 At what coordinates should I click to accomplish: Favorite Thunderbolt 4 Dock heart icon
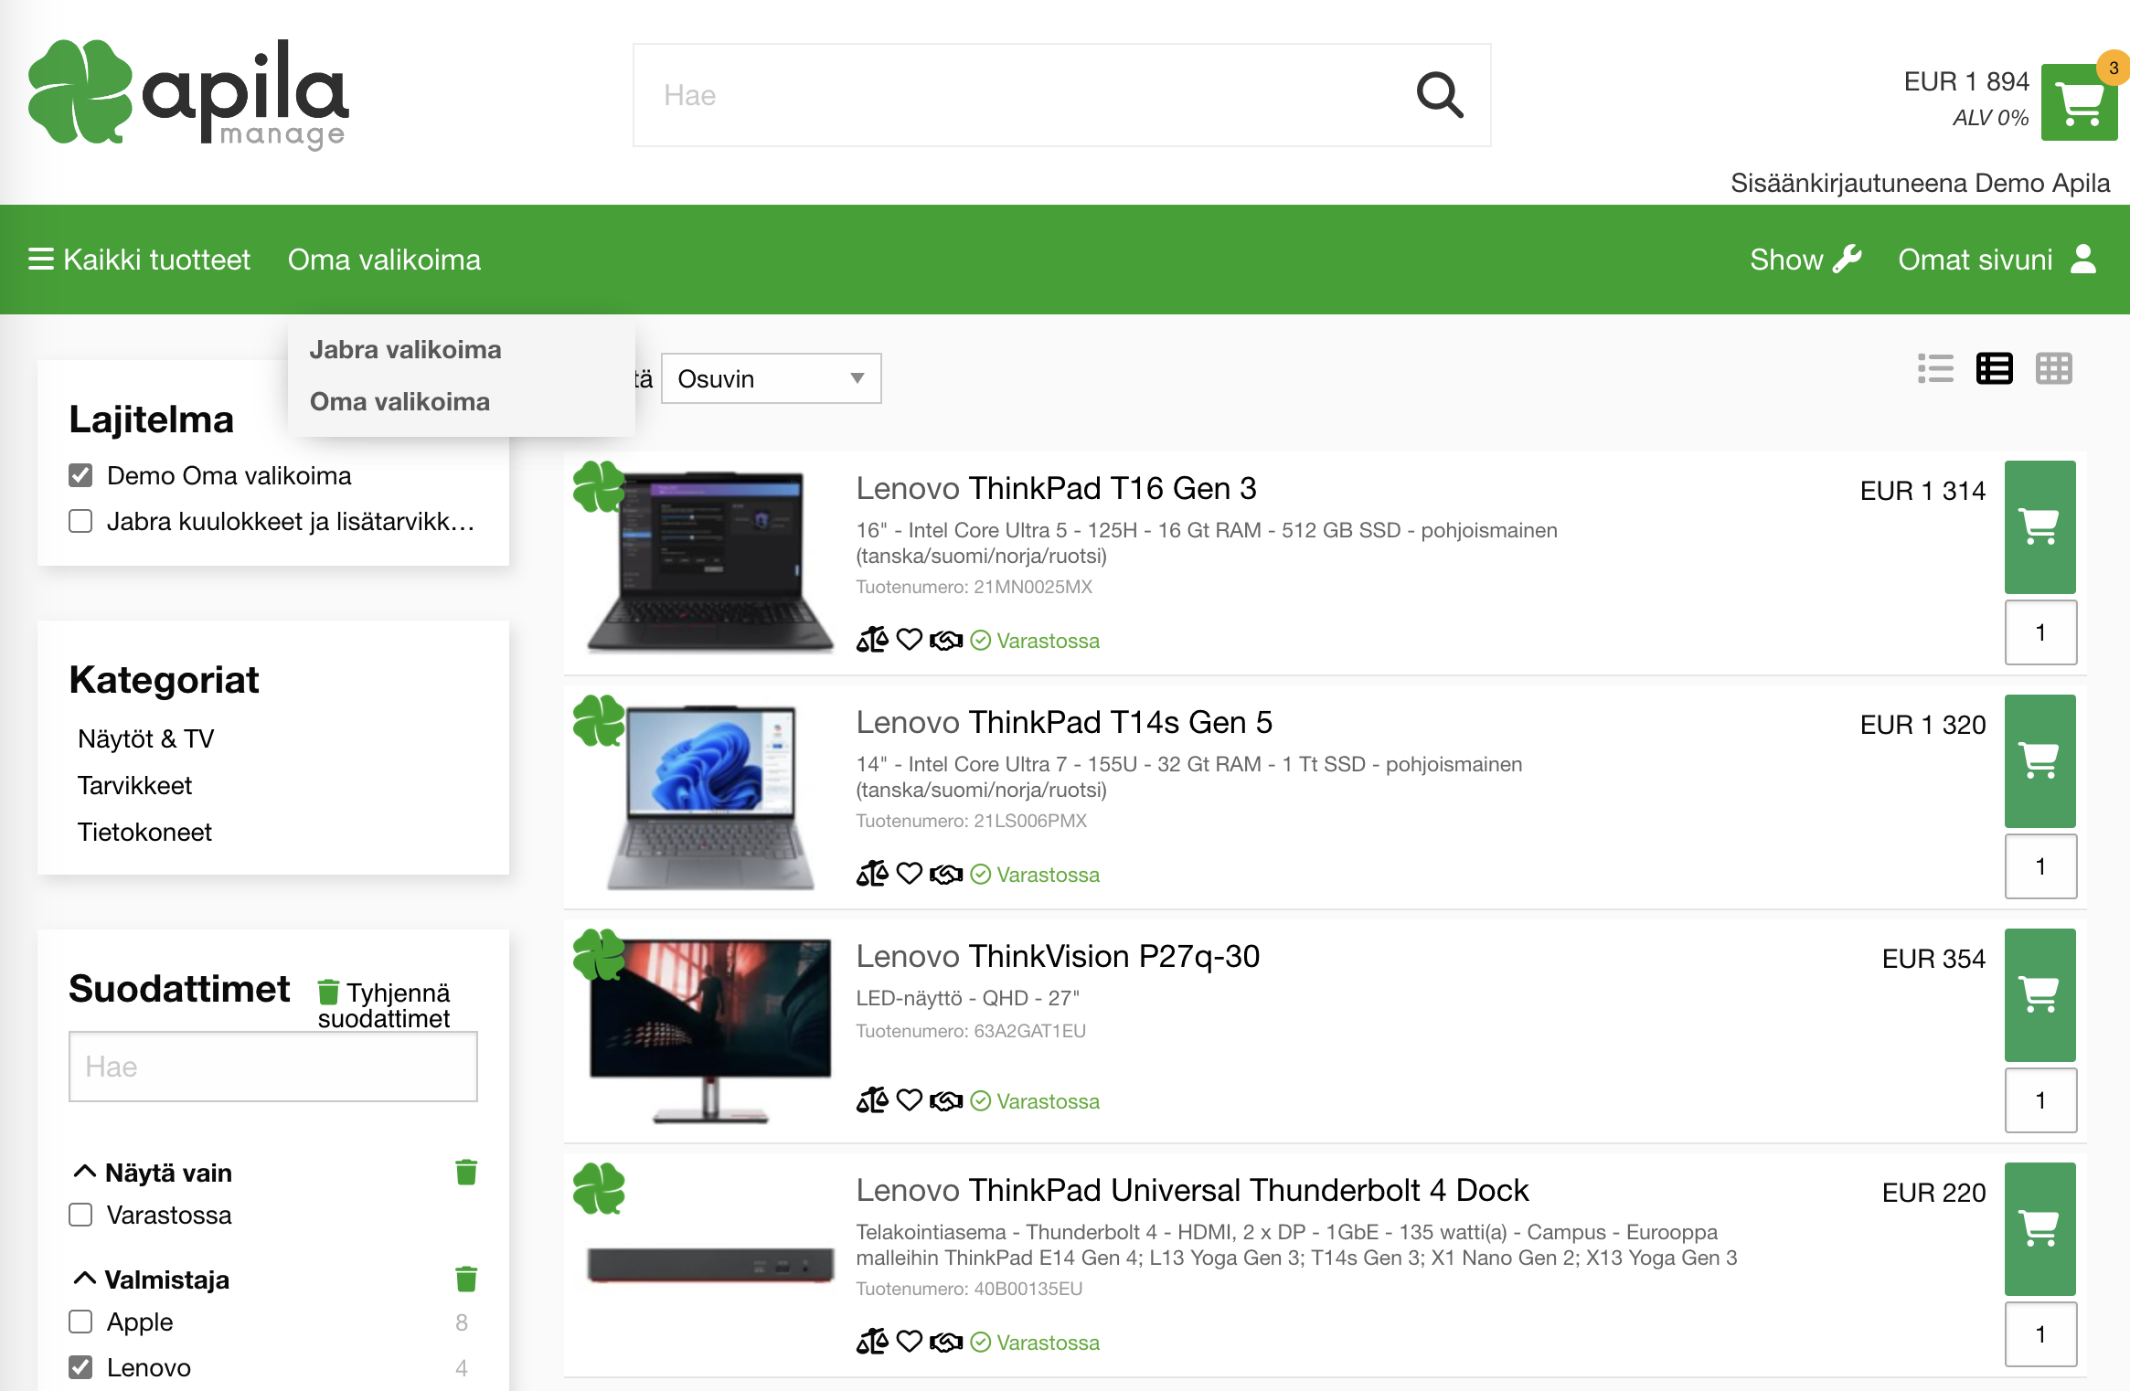pyautogui.click(x=909, y=1342)
